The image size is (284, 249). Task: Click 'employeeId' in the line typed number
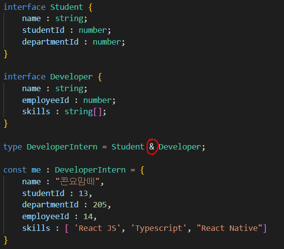coord(46,100)
